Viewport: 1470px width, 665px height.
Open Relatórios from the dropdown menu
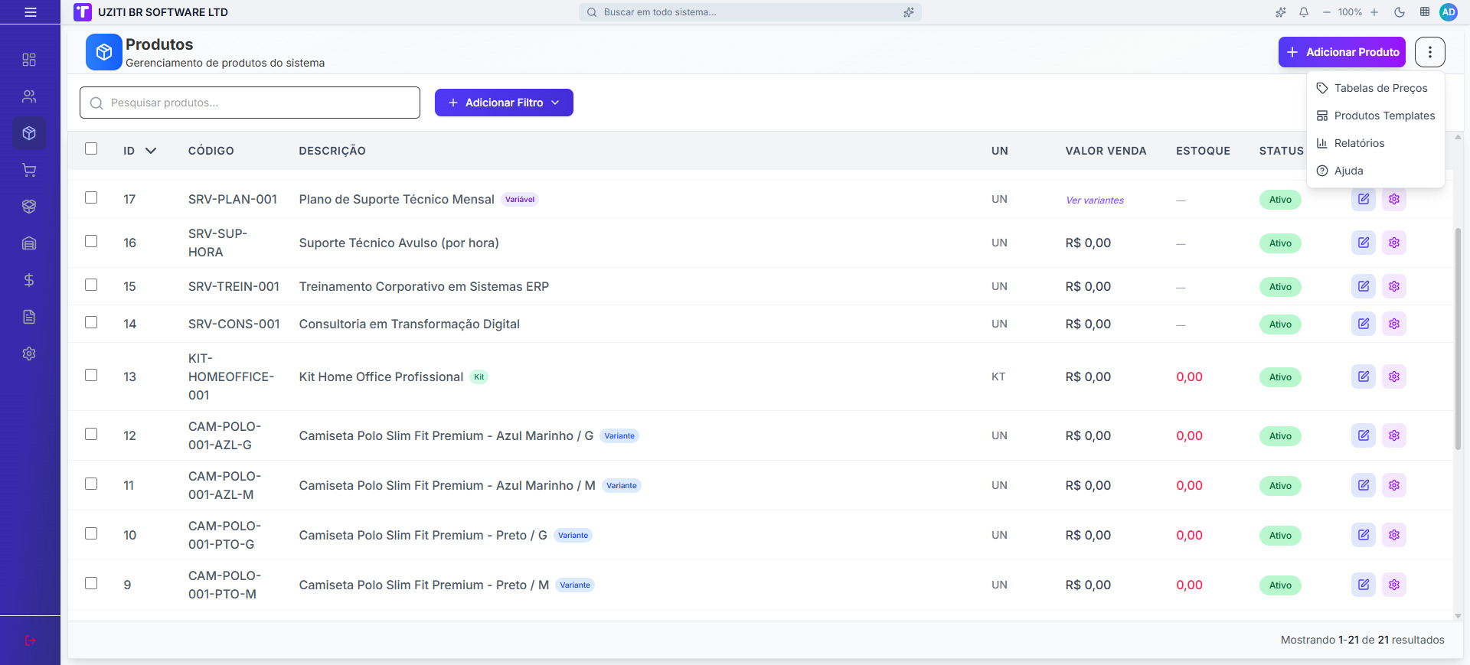point(1359,143)
